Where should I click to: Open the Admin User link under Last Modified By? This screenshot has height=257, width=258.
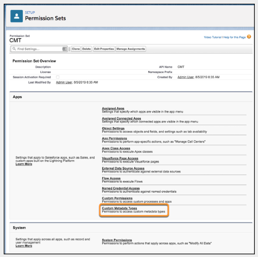[64, 82]
